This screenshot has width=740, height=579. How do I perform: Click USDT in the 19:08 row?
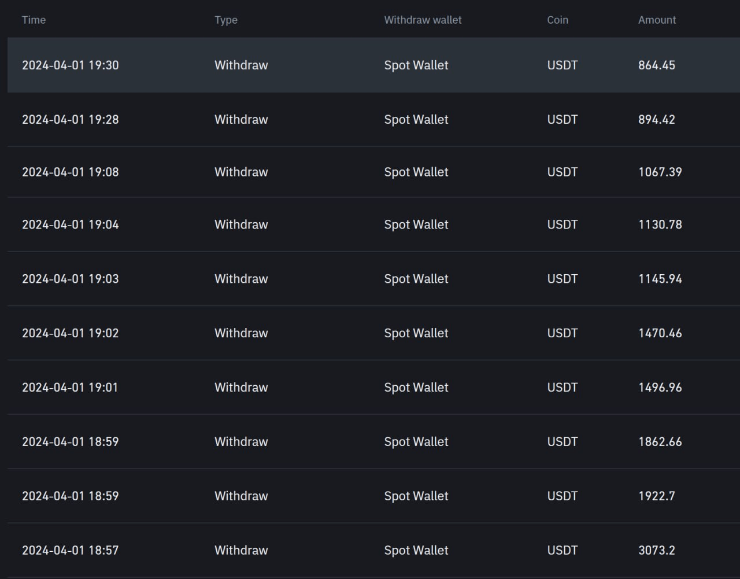click(562, 172)
